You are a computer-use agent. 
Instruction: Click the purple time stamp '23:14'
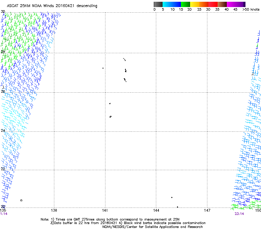point(239,214)
